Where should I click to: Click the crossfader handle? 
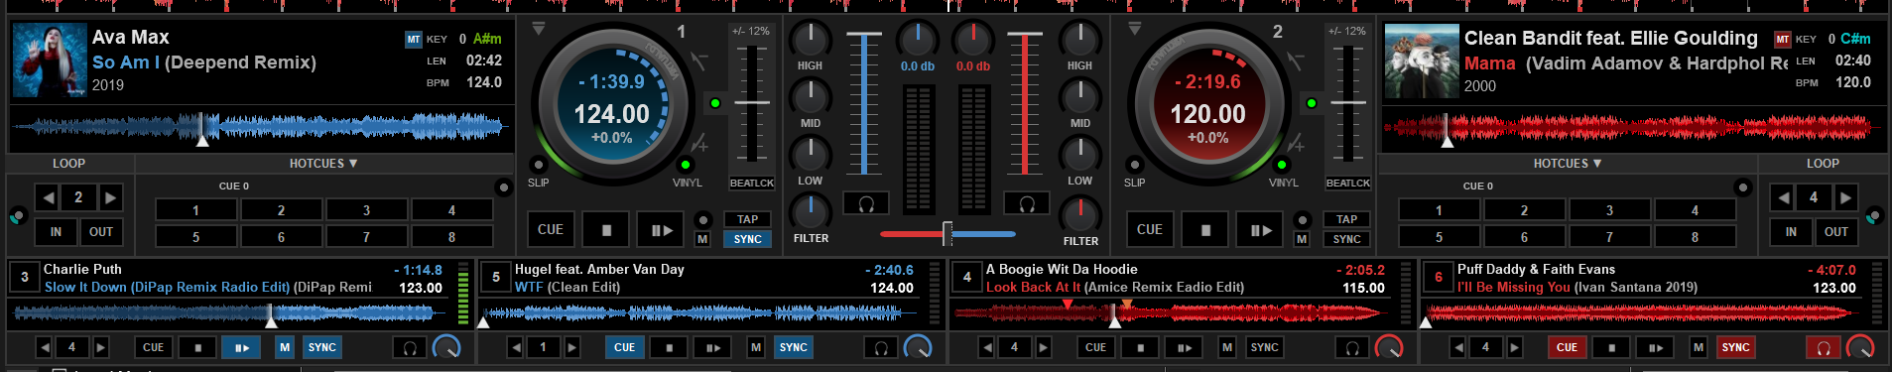point(947,234)
